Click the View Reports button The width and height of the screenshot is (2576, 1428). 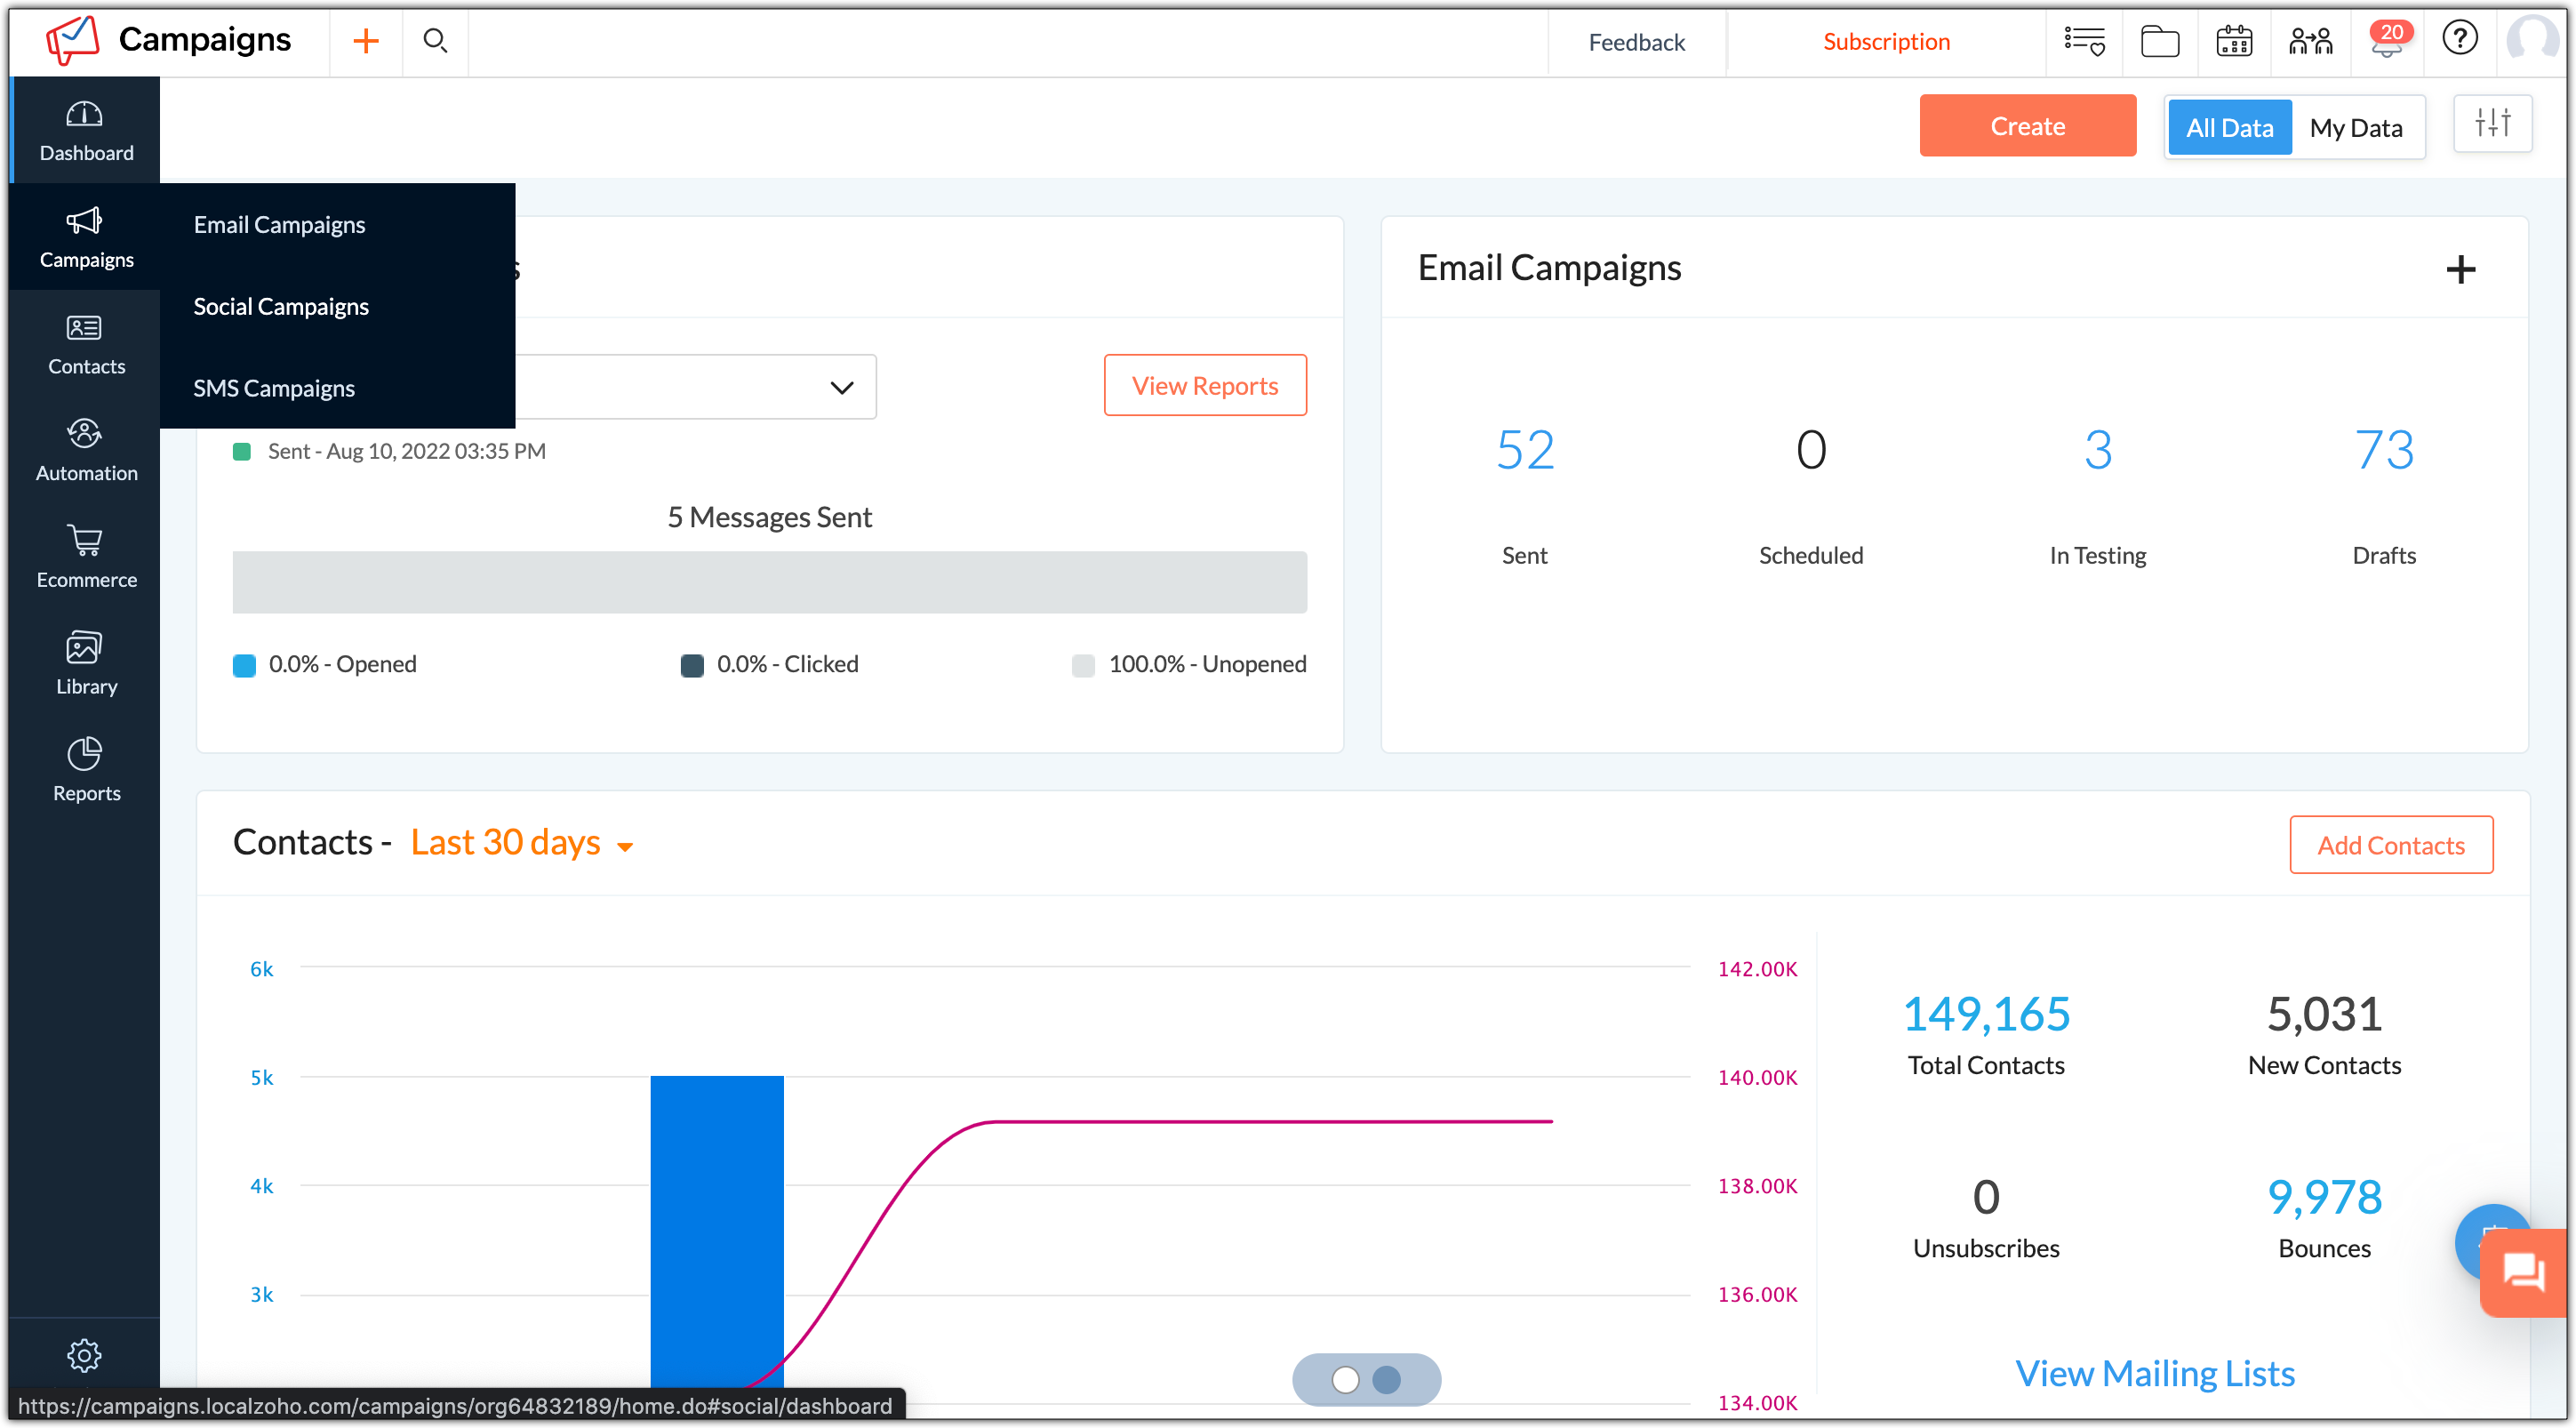tap(1204, 386)
